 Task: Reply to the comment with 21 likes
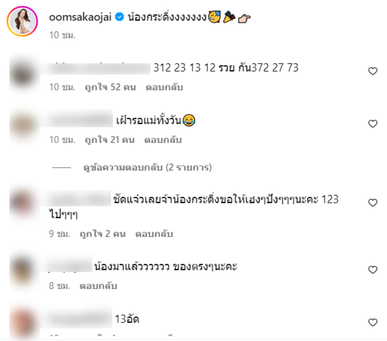coord(163,140)
